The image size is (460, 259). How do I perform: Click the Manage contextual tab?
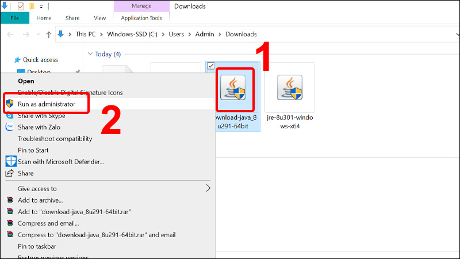tap(141, 6)
